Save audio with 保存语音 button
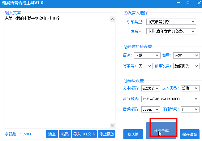This screenshot has height=141, width=202. click(x=190, y=134)
